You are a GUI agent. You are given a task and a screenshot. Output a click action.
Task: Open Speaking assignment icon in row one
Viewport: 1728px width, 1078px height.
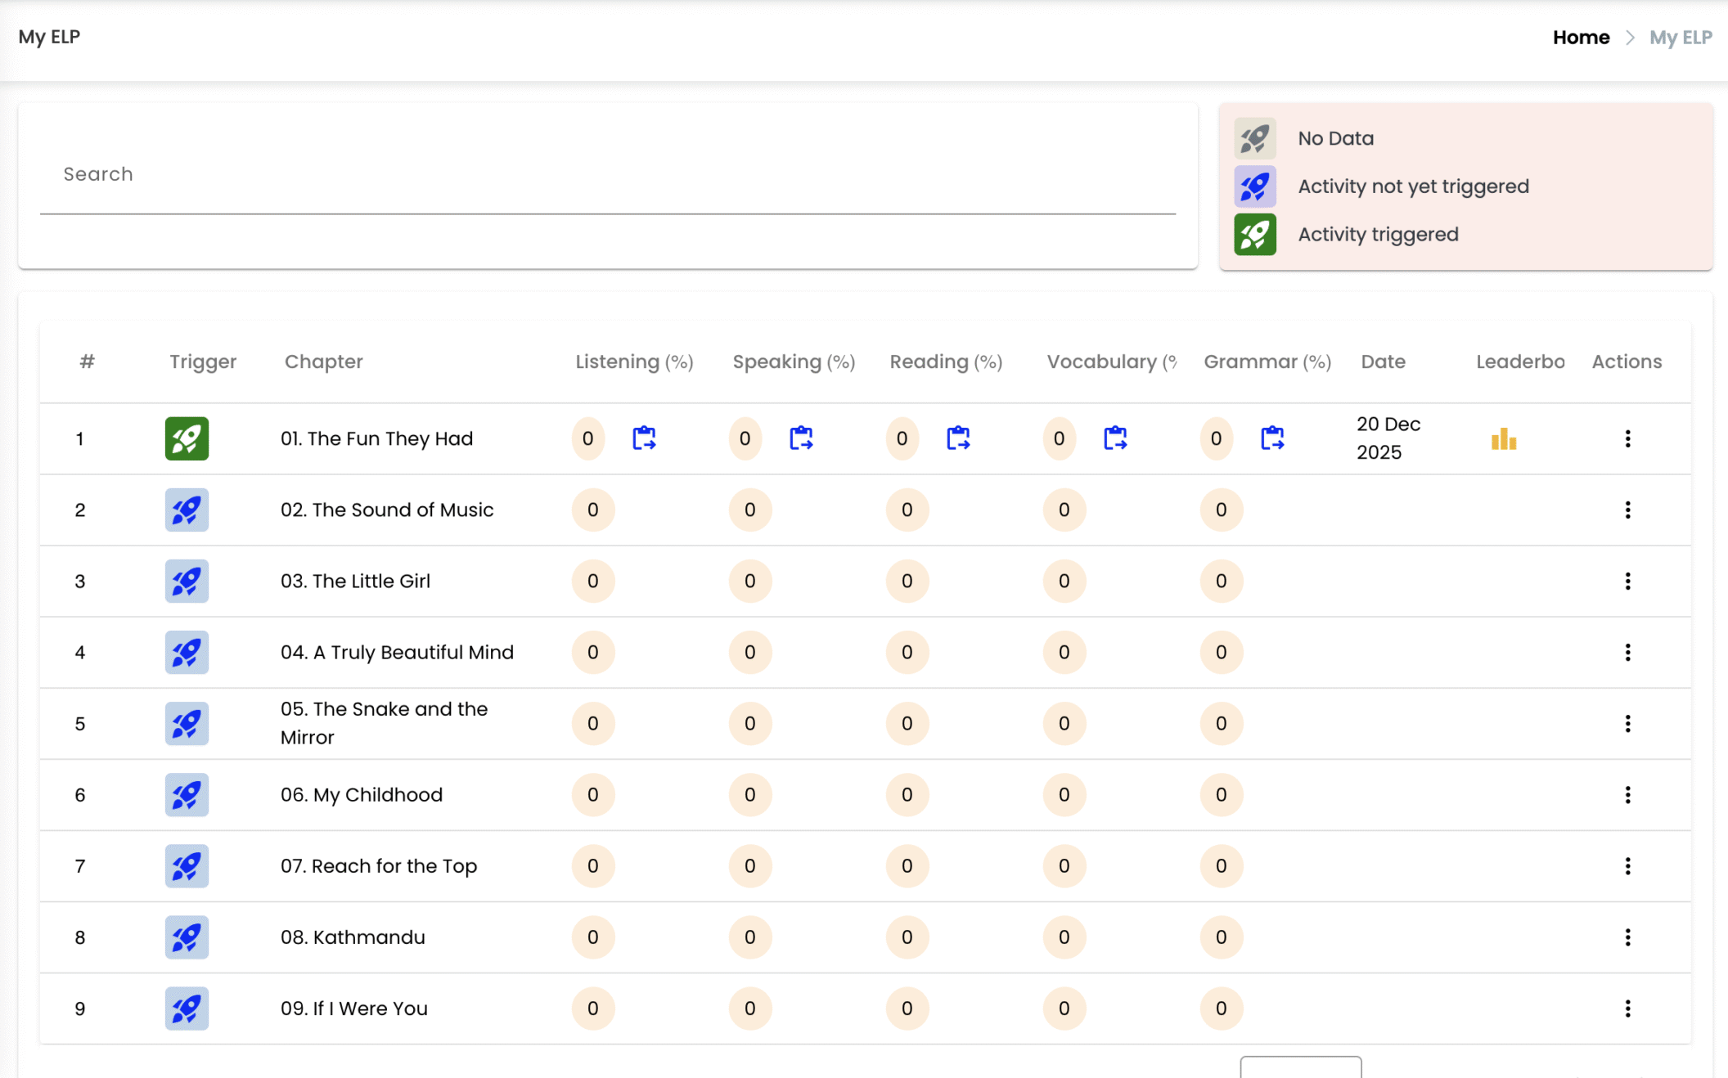pyautogui.click(x=801, y=438)
